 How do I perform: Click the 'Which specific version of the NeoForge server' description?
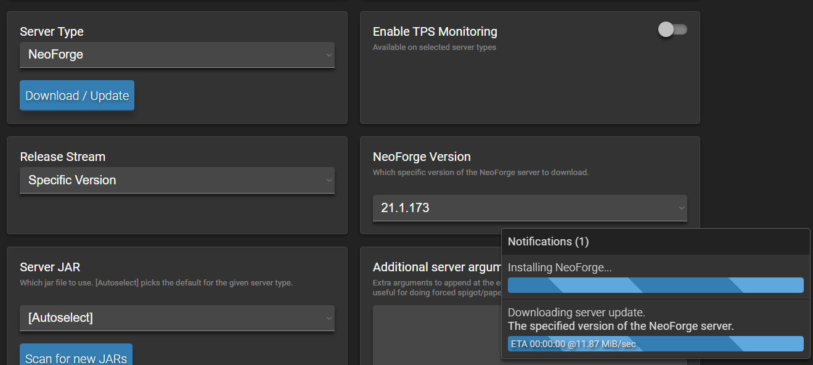point(481,173)
